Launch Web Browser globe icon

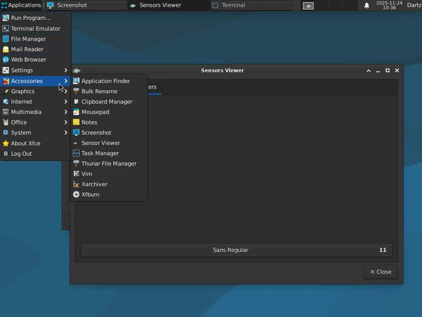(6, 59)
